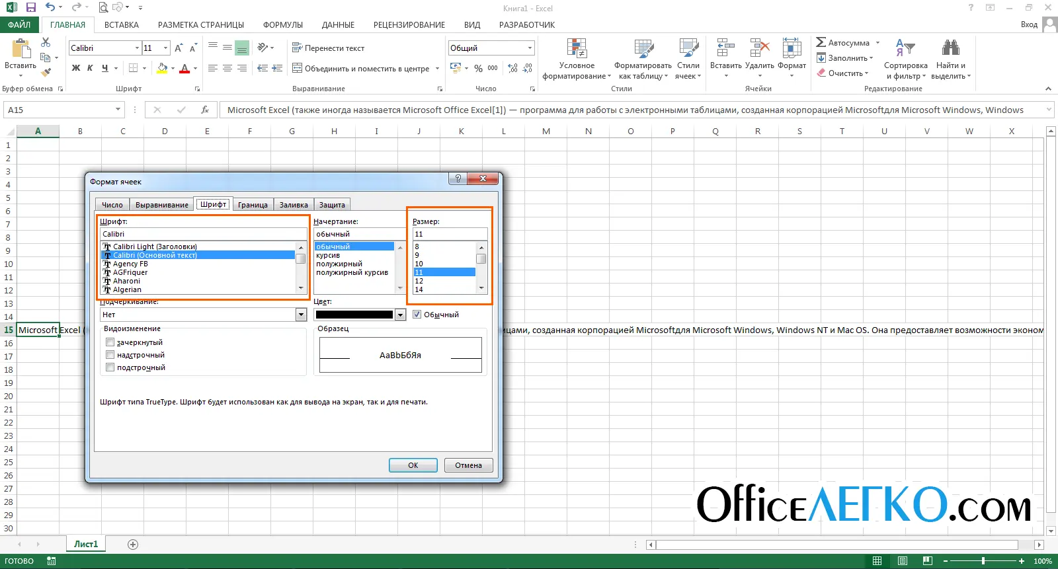
Task: Switch to the Защита tab in dialog
Action: [332, 205]
